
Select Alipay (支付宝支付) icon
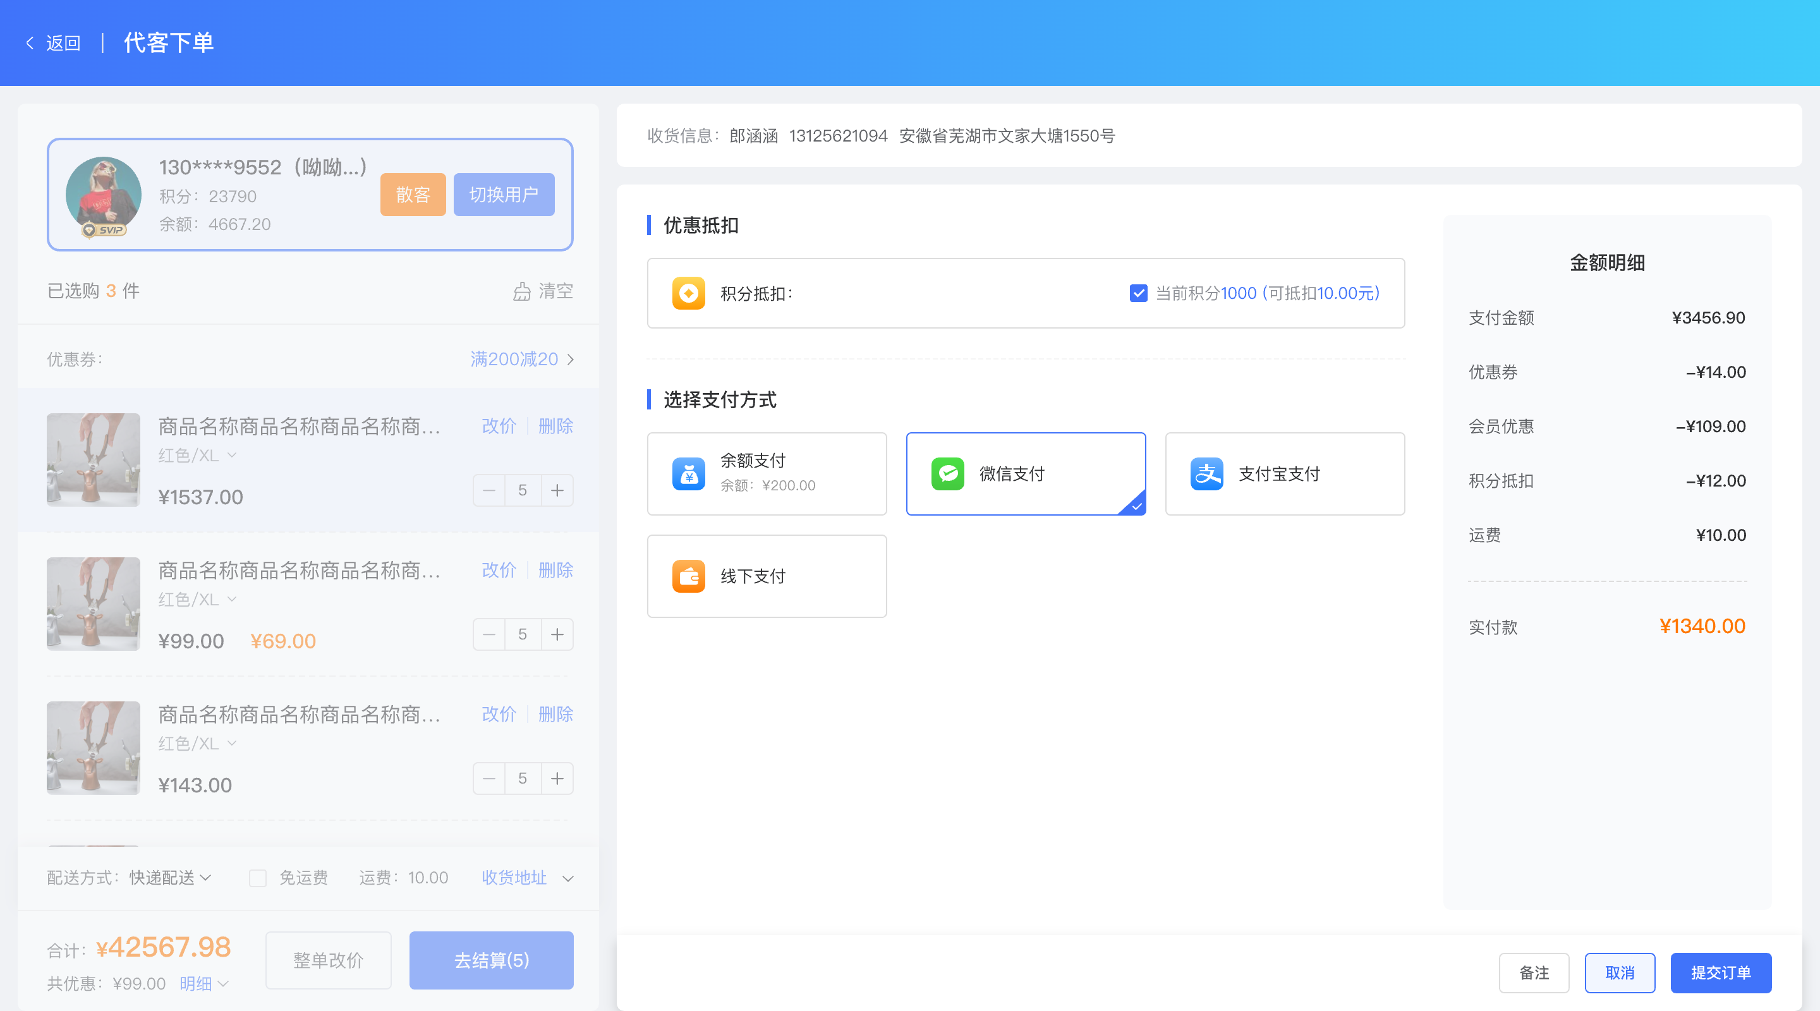(x=1207, y=474)
